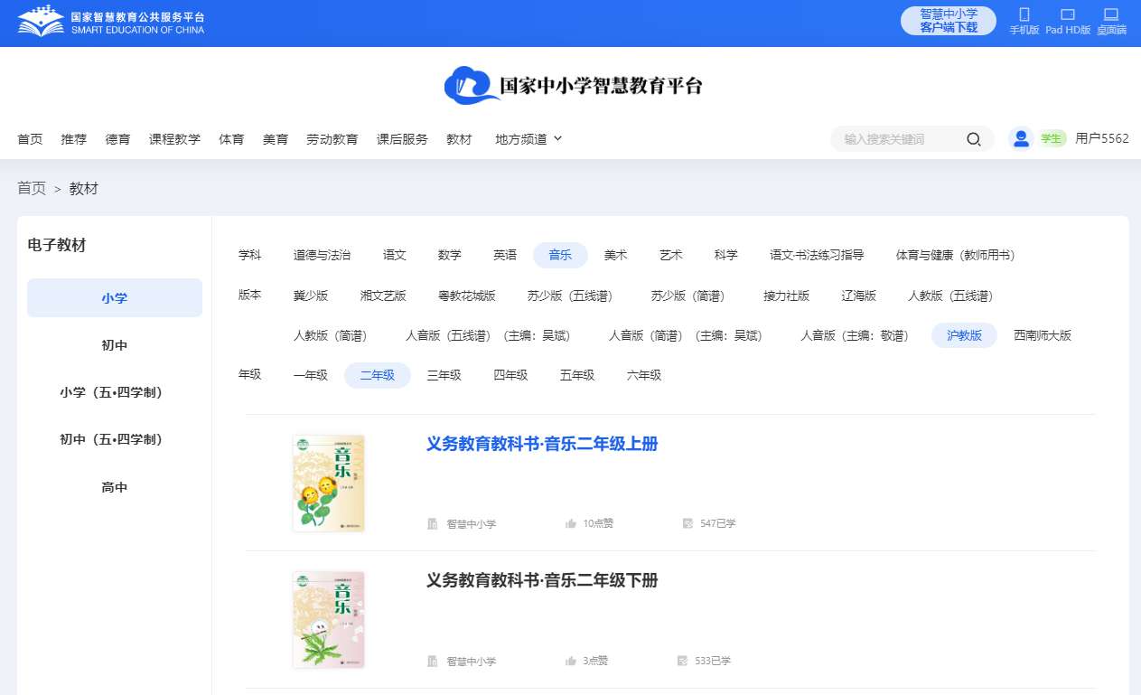
Task: Filter by subject 数学
Action: tap(450, 256)
